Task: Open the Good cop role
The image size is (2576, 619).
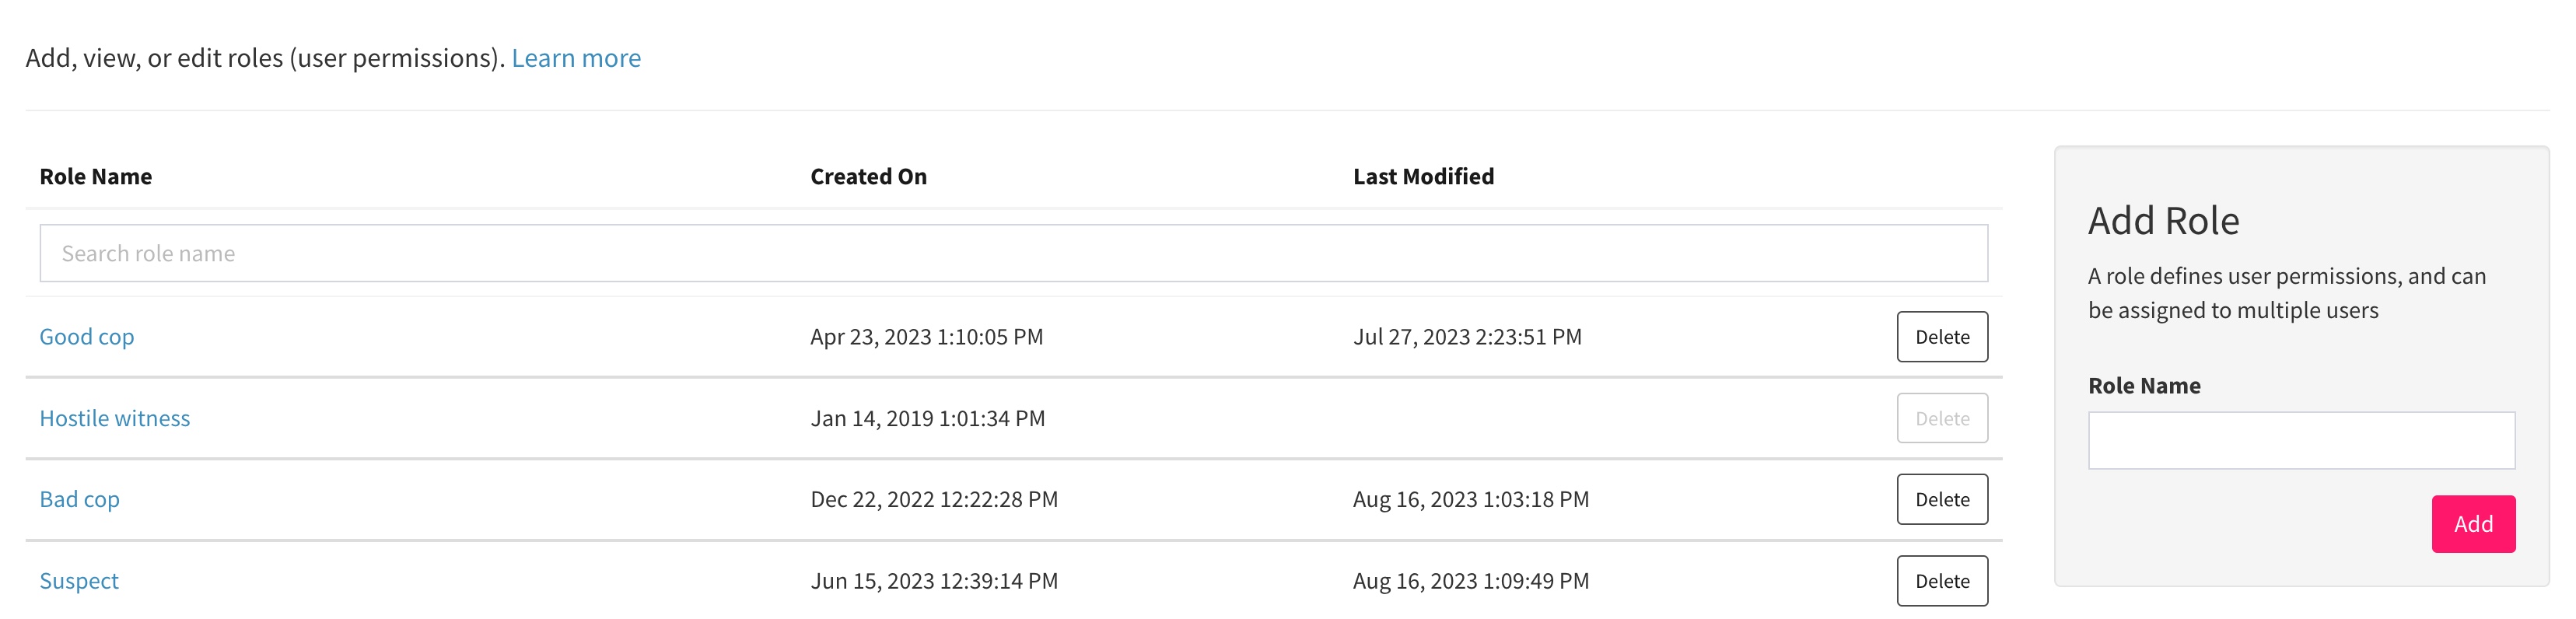Action: [x=87, y=337]
